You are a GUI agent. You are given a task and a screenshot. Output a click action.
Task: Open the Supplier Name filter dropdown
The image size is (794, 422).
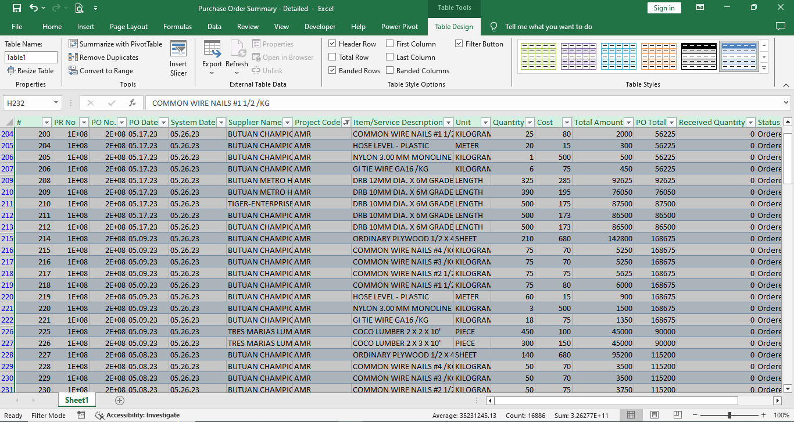pyautogui.click(x=287, y=123)
